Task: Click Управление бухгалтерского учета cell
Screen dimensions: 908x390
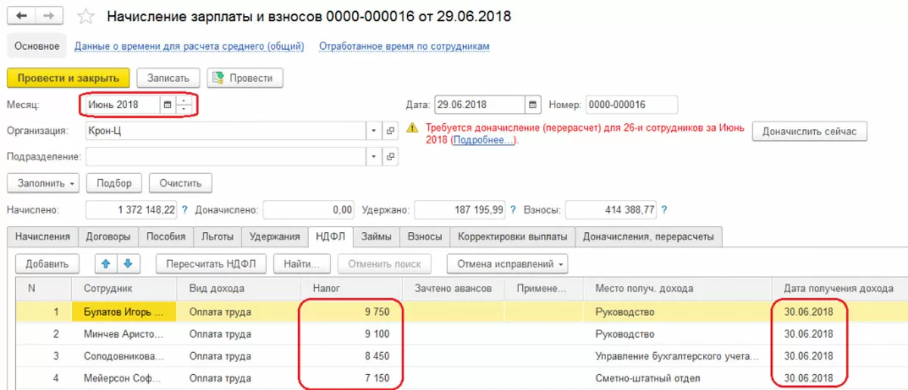Action: (x=678, y=355)
